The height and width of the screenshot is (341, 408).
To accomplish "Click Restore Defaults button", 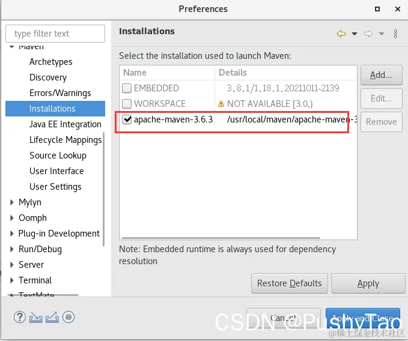I will pos(290,283).
